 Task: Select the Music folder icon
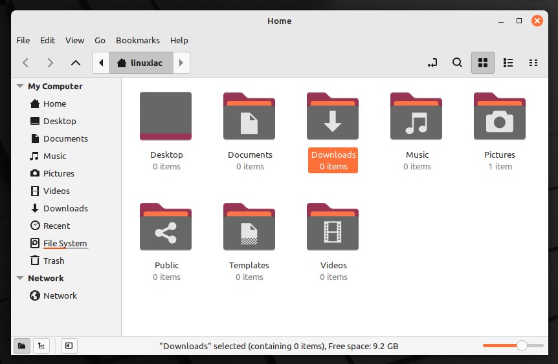[x=416, y=116]
